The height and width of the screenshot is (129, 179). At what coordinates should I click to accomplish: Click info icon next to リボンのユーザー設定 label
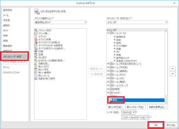click(131, 18)
